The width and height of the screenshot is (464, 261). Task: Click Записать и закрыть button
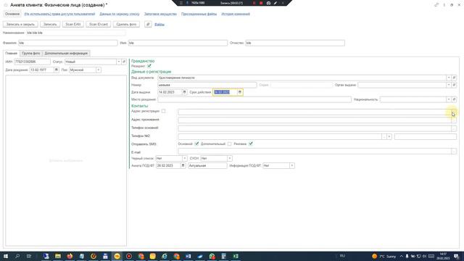pos(20,24)
